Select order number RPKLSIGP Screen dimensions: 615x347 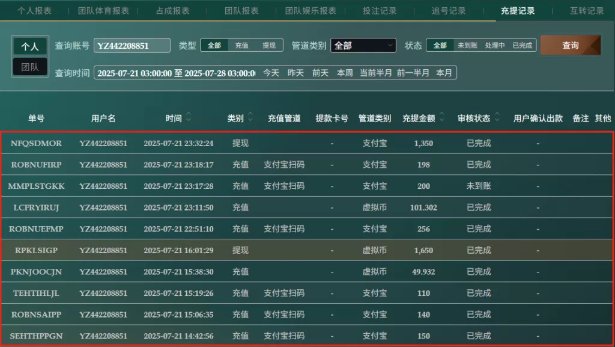[36, 250]
